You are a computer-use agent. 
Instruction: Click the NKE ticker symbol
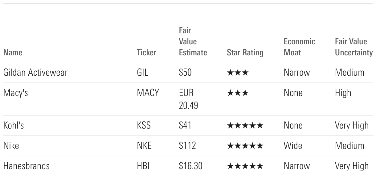tap(144, 146)
